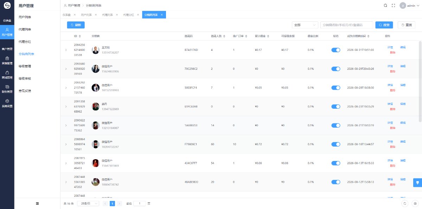Select 用户管理 in the dark sidebar

(x=7, y=32)
